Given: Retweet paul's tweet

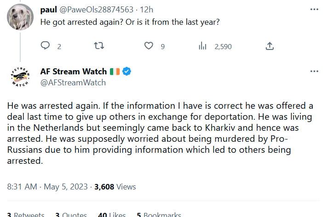Looking at the screenshot, I should (x=98, y=46).
